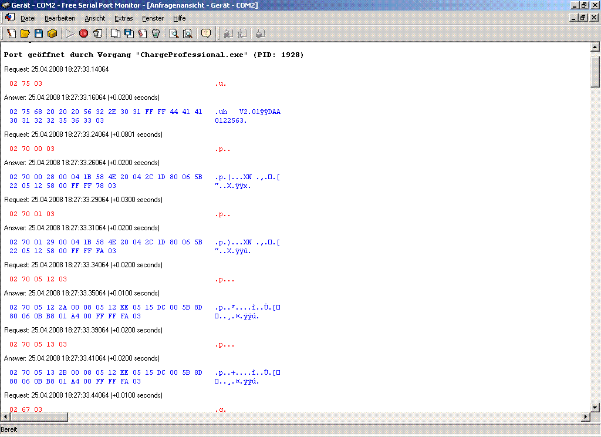Click ASCII text '0122563.'
601x437 pixels.
coord(231,120)
